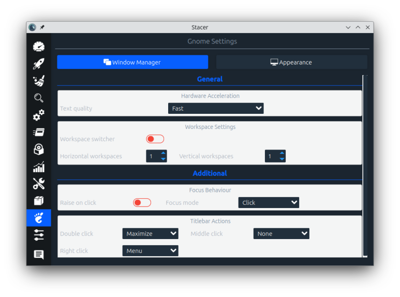
Task: Increase Vertical workspaces with up arrow
Action: pos(282,153)
